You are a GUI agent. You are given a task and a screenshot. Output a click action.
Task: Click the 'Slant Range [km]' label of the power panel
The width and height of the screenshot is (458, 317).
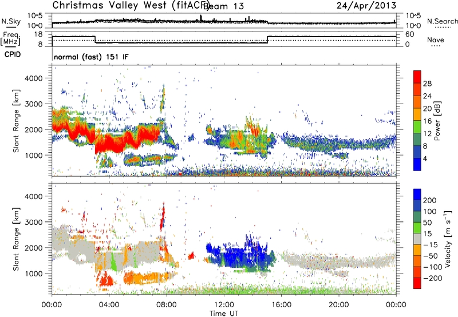[16, 121]
